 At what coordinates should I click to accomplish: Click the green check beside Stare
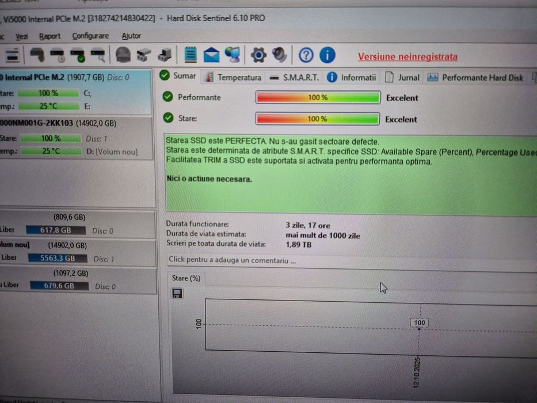[x=168, y=118]
